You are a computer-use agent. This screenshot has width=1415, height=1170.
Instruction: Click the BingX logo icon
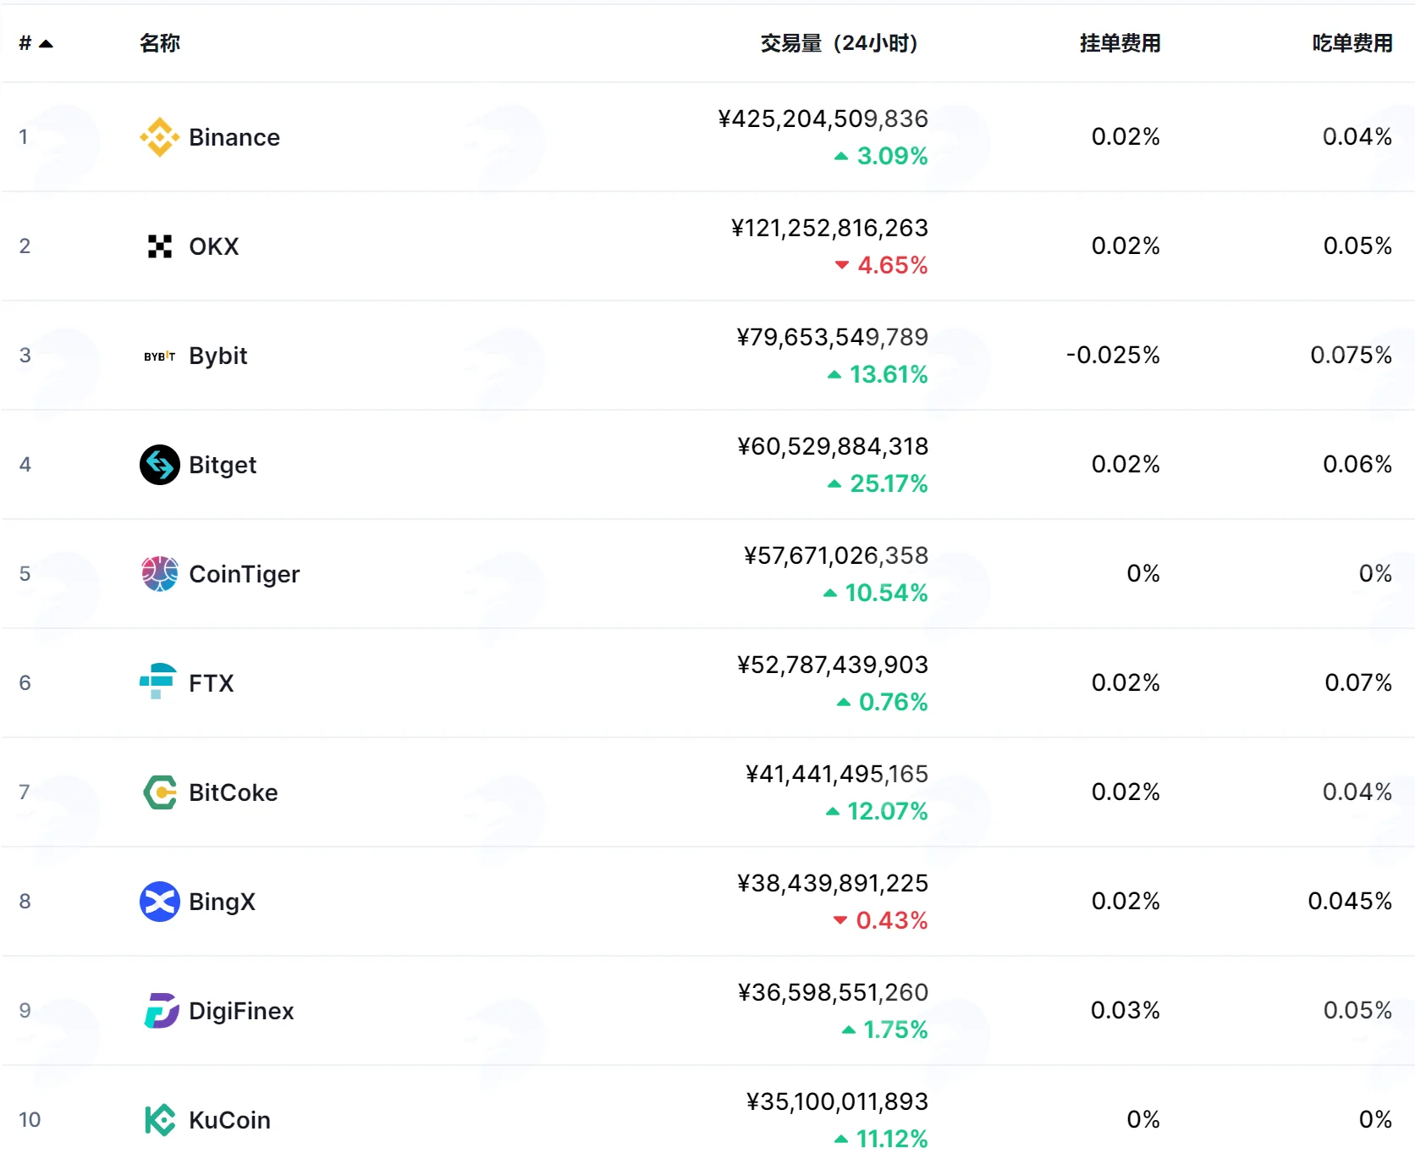tap(159, 902)
